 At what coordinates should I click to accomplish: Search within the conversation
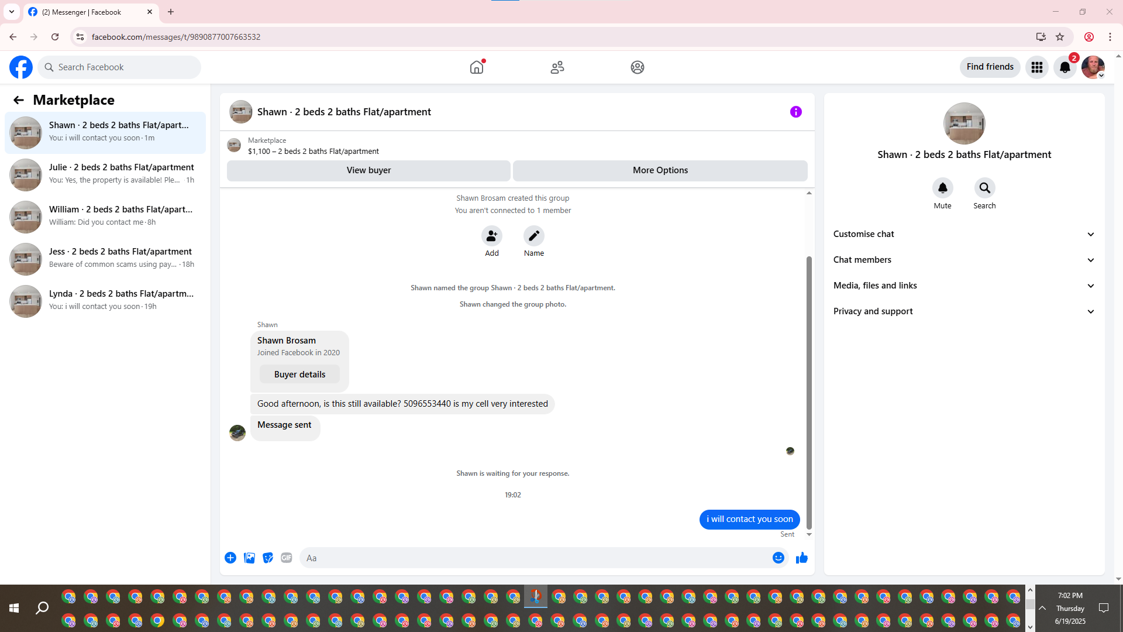click(985, 188)
